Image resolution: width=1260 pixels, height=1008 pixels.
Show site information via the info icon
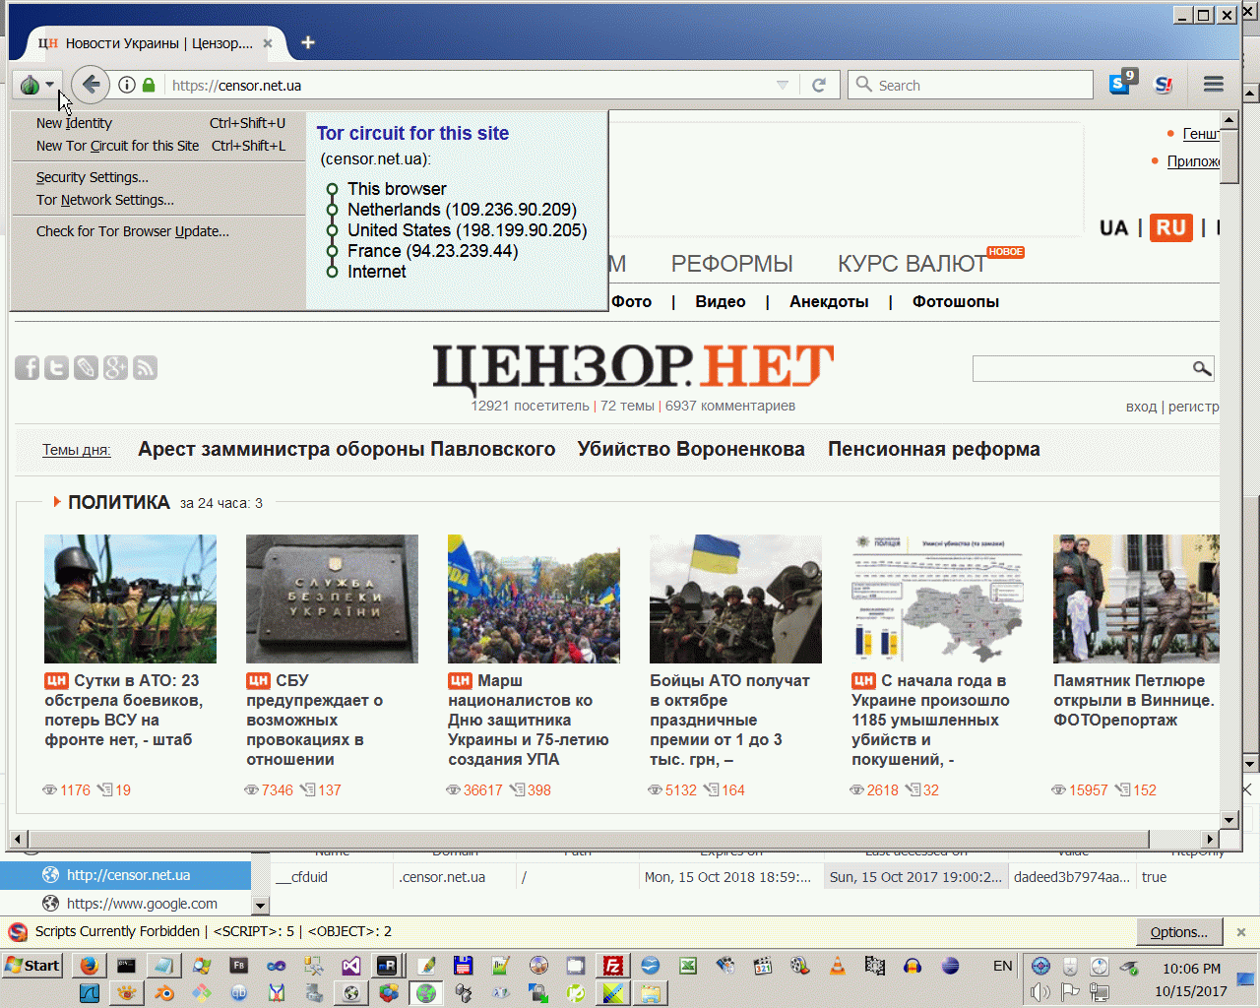(x=127, y=85)
